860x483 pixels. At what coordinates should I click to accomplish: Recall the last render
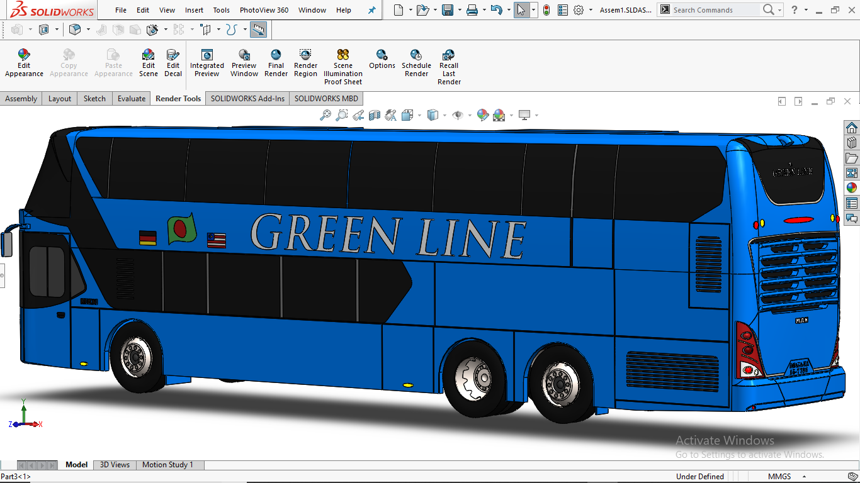click(449, 67)
